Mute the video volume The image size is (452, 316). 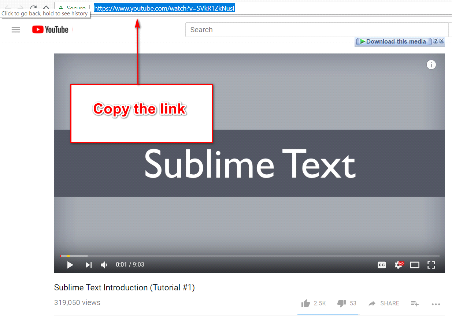point(104,265)
